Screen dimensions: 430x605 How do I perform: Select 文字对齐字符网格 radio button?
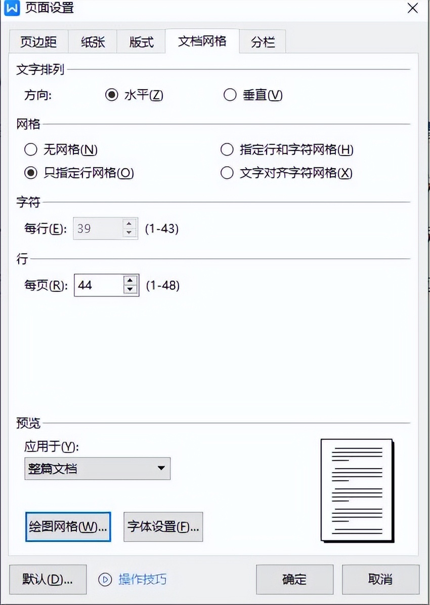click(227, 173)
